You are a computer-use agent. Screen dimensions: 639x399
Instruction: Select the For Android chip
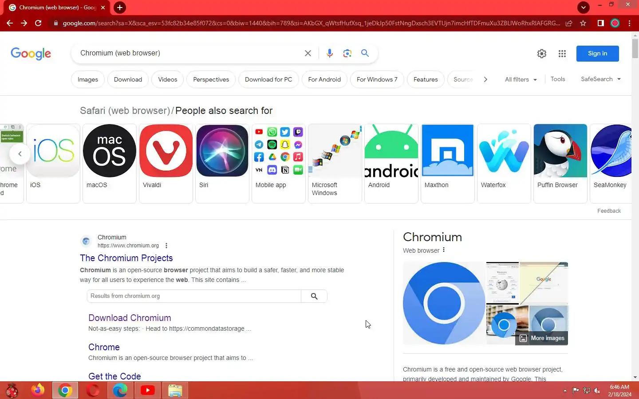point(324,79)
